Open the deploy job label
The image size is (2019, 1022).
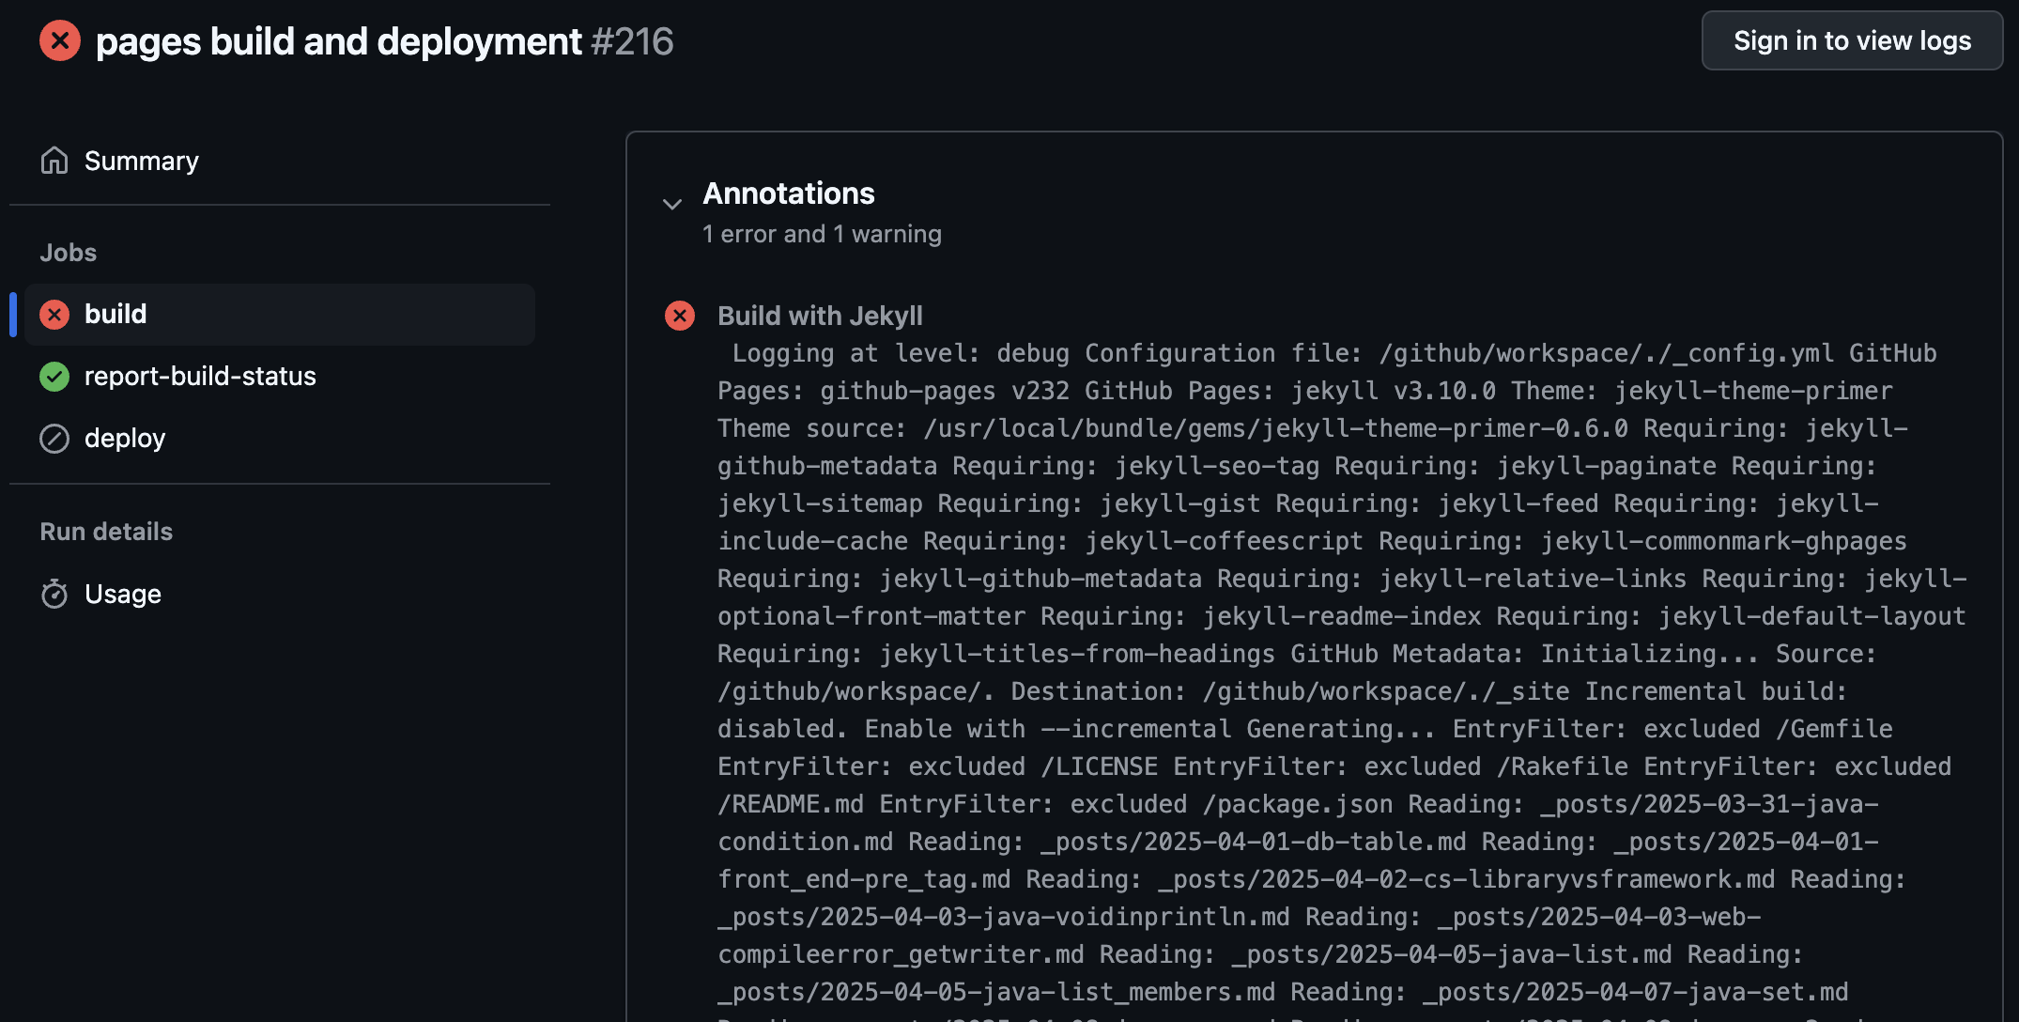tap(125, 439)
